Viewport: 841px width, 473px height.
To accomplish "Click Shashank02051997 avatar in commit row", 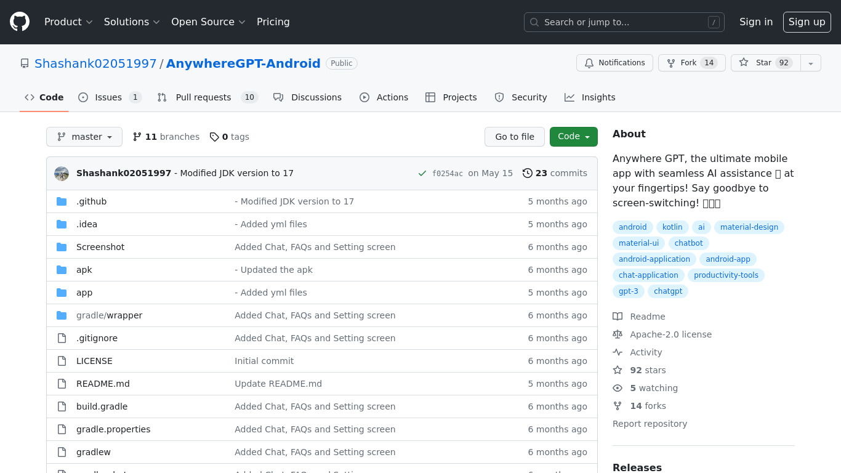I will tap(62, 173).
